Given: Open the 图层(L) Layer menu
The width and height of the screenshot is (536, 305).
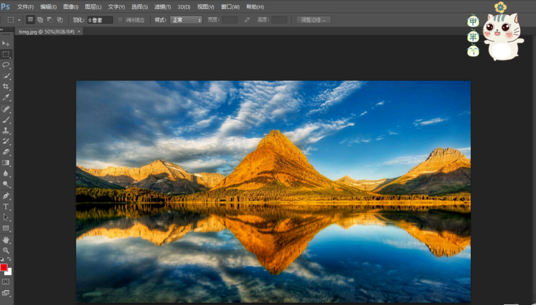Looking at the screenshot, I should coord(93,7).
